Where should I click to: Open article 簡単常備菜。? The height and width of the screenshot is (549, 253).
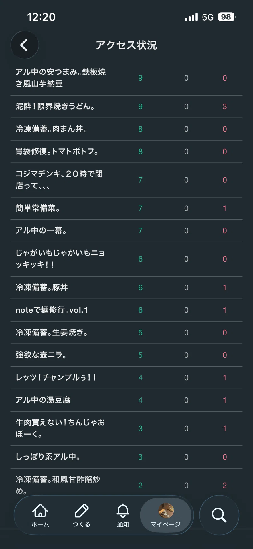126,208
